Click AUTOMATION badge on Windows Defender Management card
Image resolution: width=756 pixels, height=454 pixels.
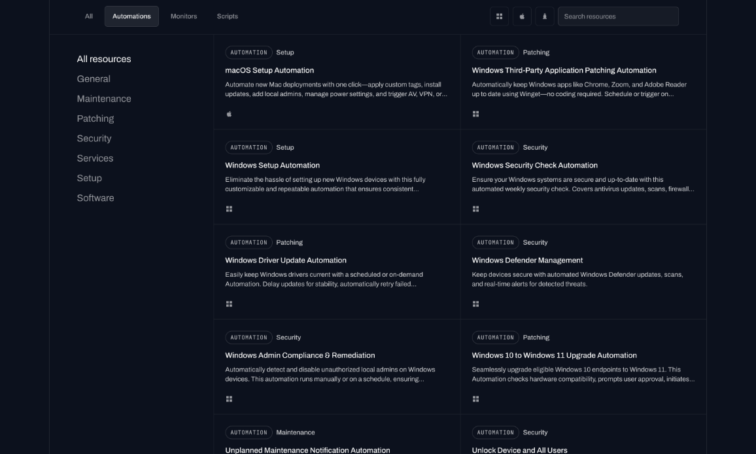pyautogui.click(x=496, y=242)
